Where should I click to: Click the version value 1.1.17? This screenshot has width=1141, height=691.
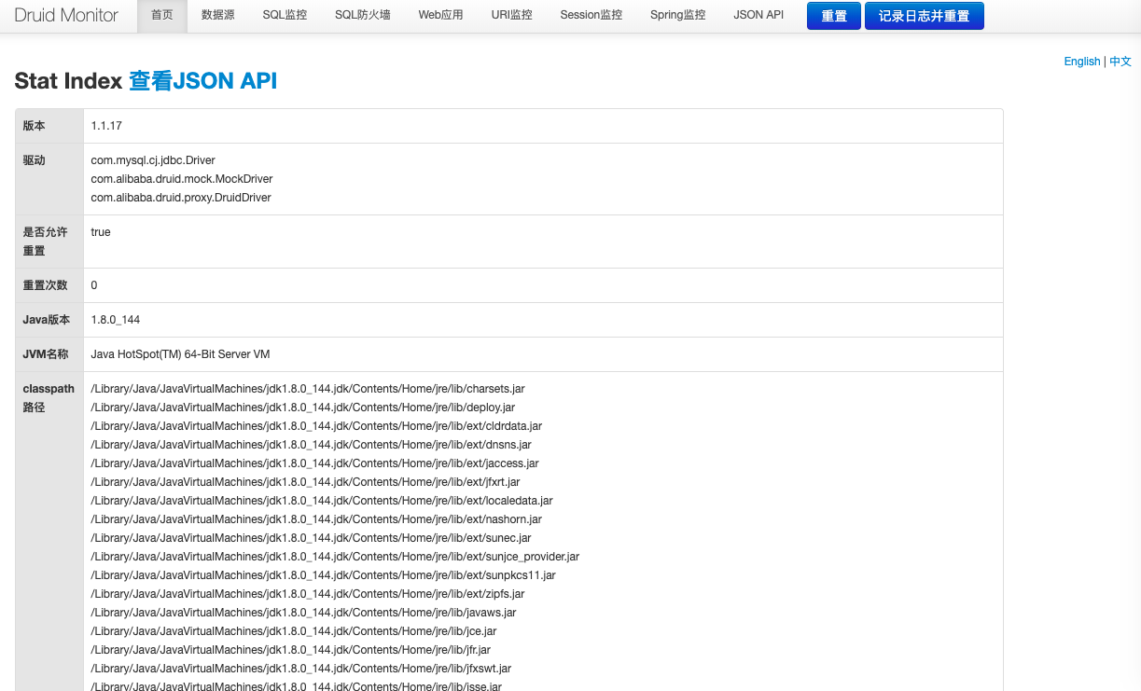(x=106, y=126)
